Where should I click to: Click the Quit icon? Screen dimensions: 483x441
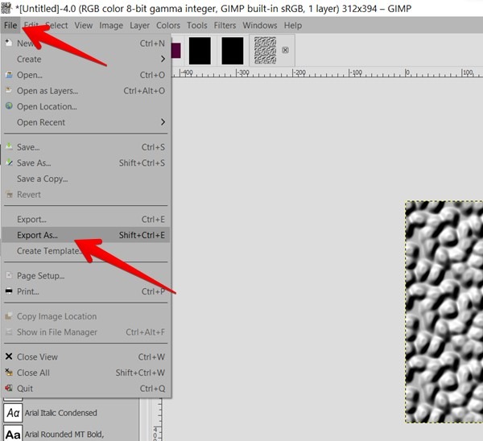coord(9,388)
